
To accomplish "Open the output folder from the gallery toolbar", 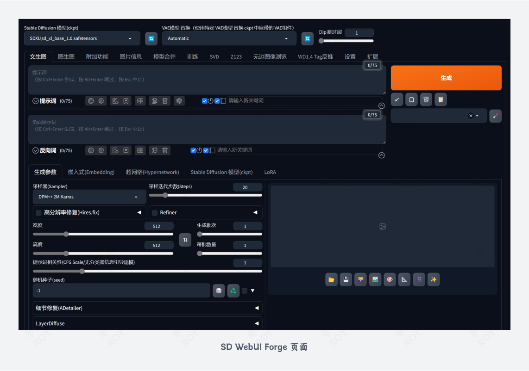I will click(x=331, y=279).
